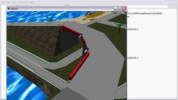Open the View menu in background window
Image resolution: width=178 pixels, height=100 pixels.
click(x=15, y=2)
